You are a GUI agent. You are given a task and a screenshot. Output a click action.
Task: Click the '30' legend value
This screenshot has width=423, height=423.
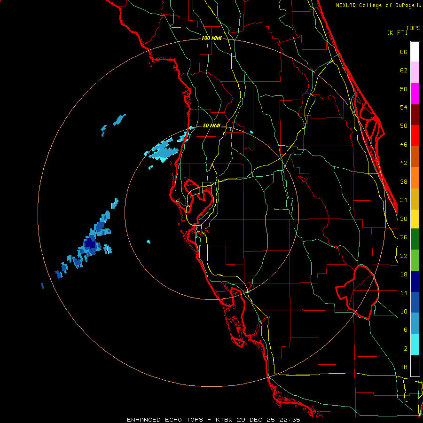[x=404, y=219]
